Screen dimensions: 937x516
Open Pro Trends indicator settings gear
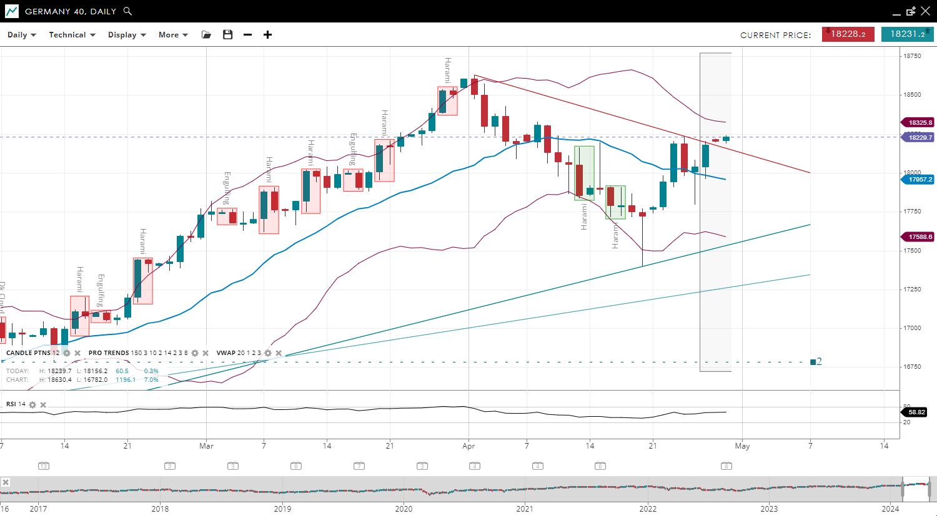[x=195, y=353]
